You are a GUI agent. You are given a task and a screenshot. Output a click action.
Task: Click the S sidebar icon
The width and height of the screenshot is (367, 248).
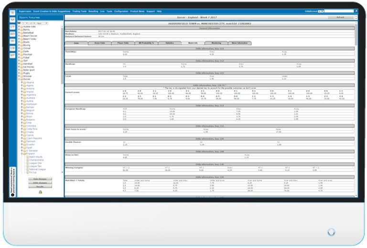[12, 12]
